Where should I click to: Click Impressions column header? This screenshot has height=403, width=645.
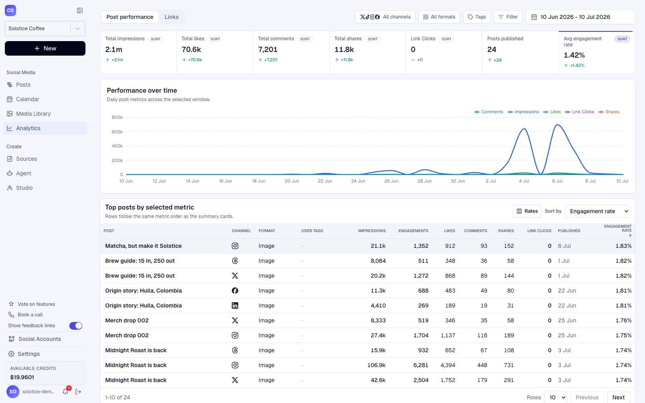(372, 231)
